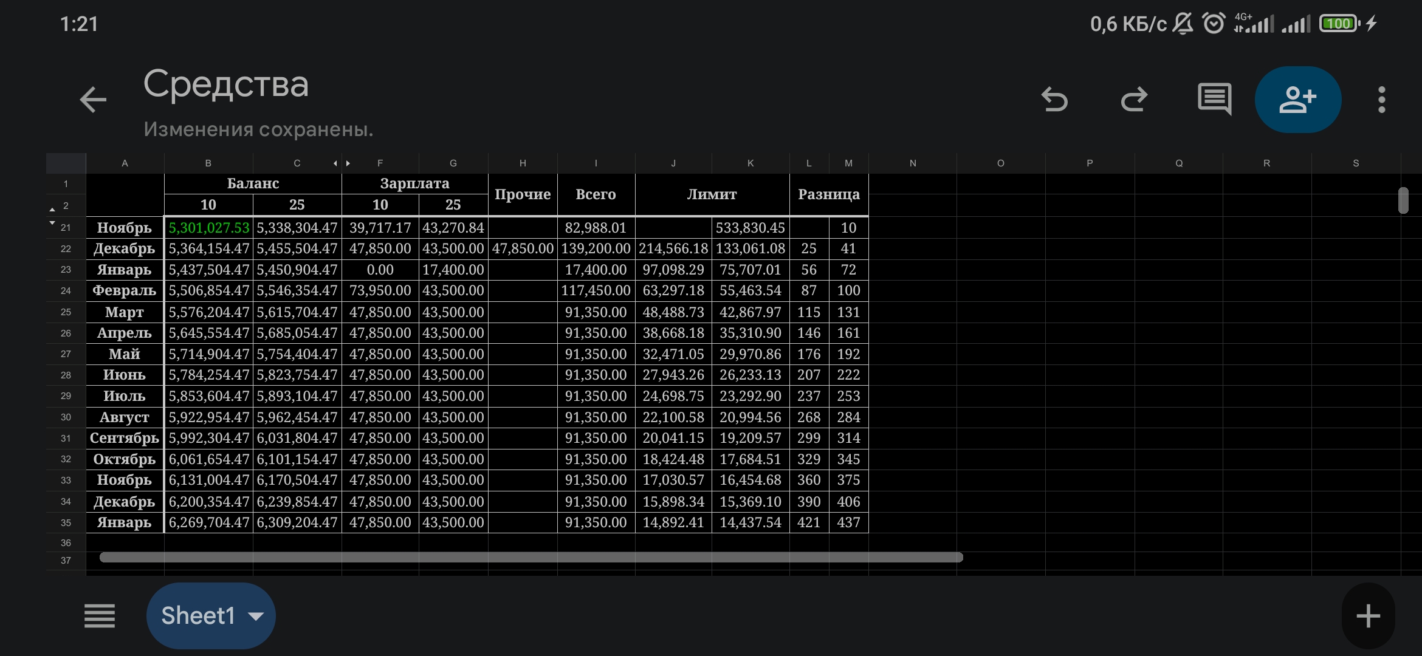Screen dimensions: 1422x656
Task: Tap the select-all corner box
Action: pyautogui.click(x=66, y=163)
